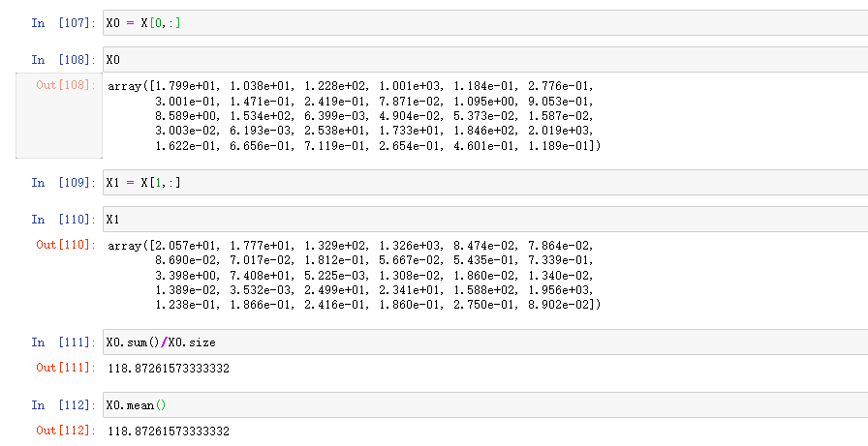Click into the X1 = X[1,:] cell
Screen dimensions: 868x446
(x=484, y=183)
